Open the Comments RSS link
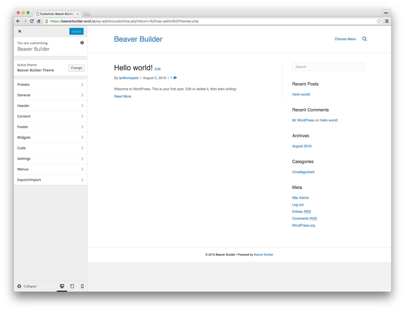405x311 pixels. [x=304, y=219]
